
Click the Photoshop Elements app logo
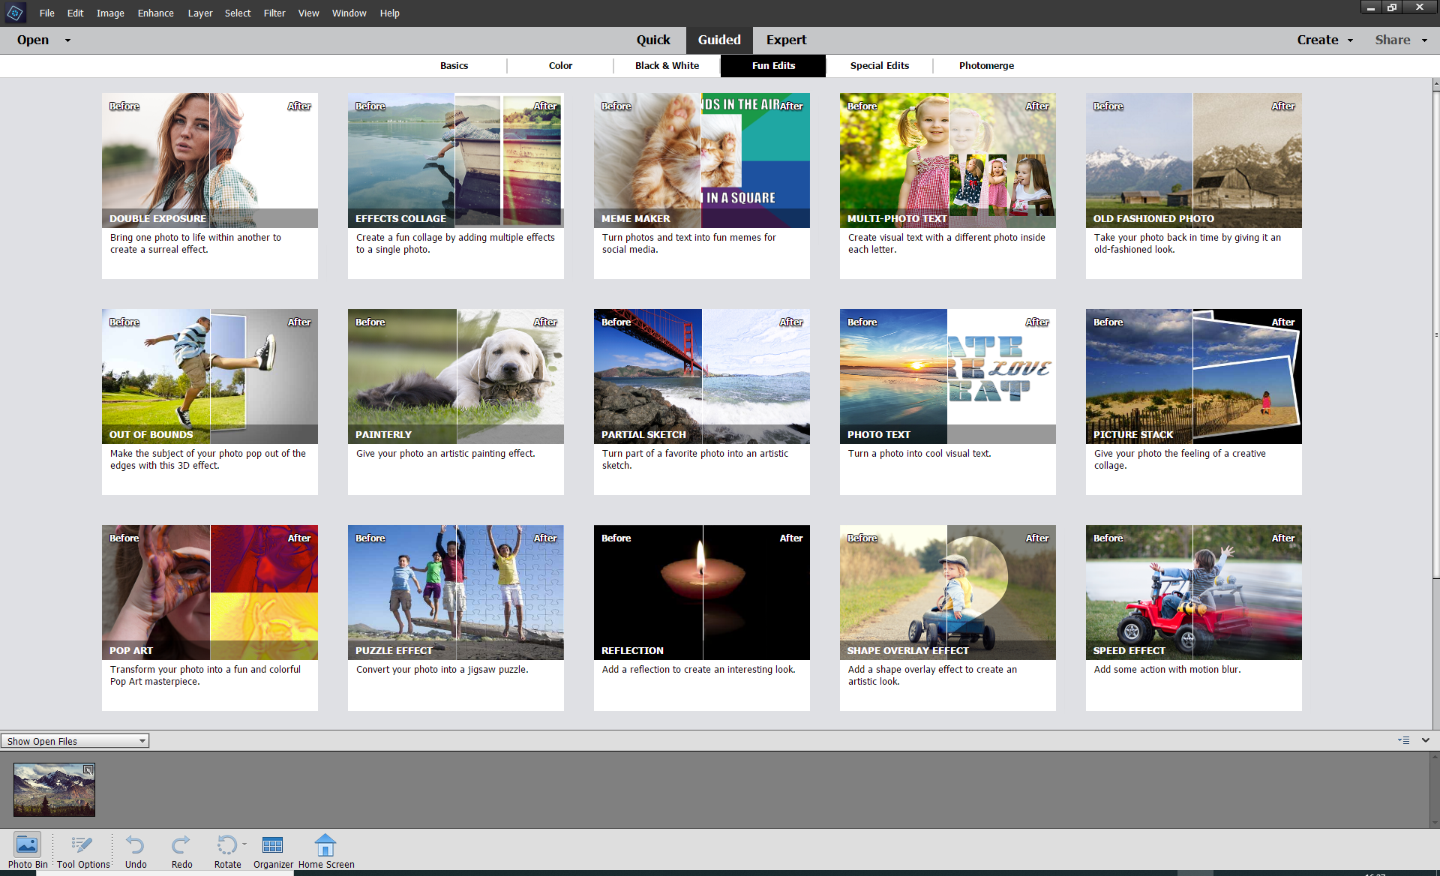point(14,13)
